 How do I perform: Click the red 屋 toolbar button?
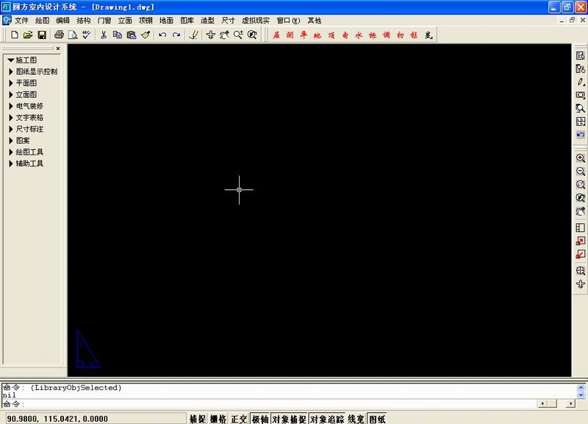277,35
